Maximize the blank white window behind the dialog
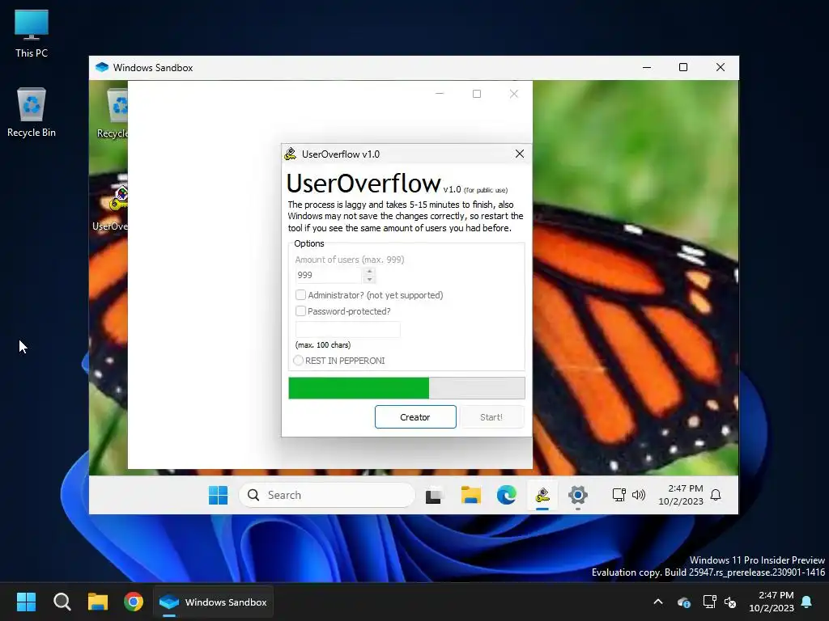829x621 pixels. [x=477, y=94]
